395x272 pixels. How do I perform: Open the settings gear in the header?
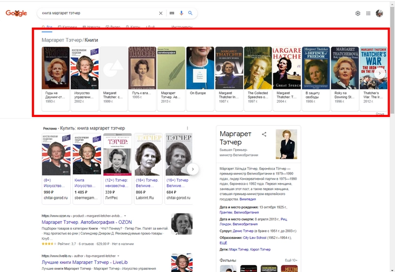click(x=358, y=14)
